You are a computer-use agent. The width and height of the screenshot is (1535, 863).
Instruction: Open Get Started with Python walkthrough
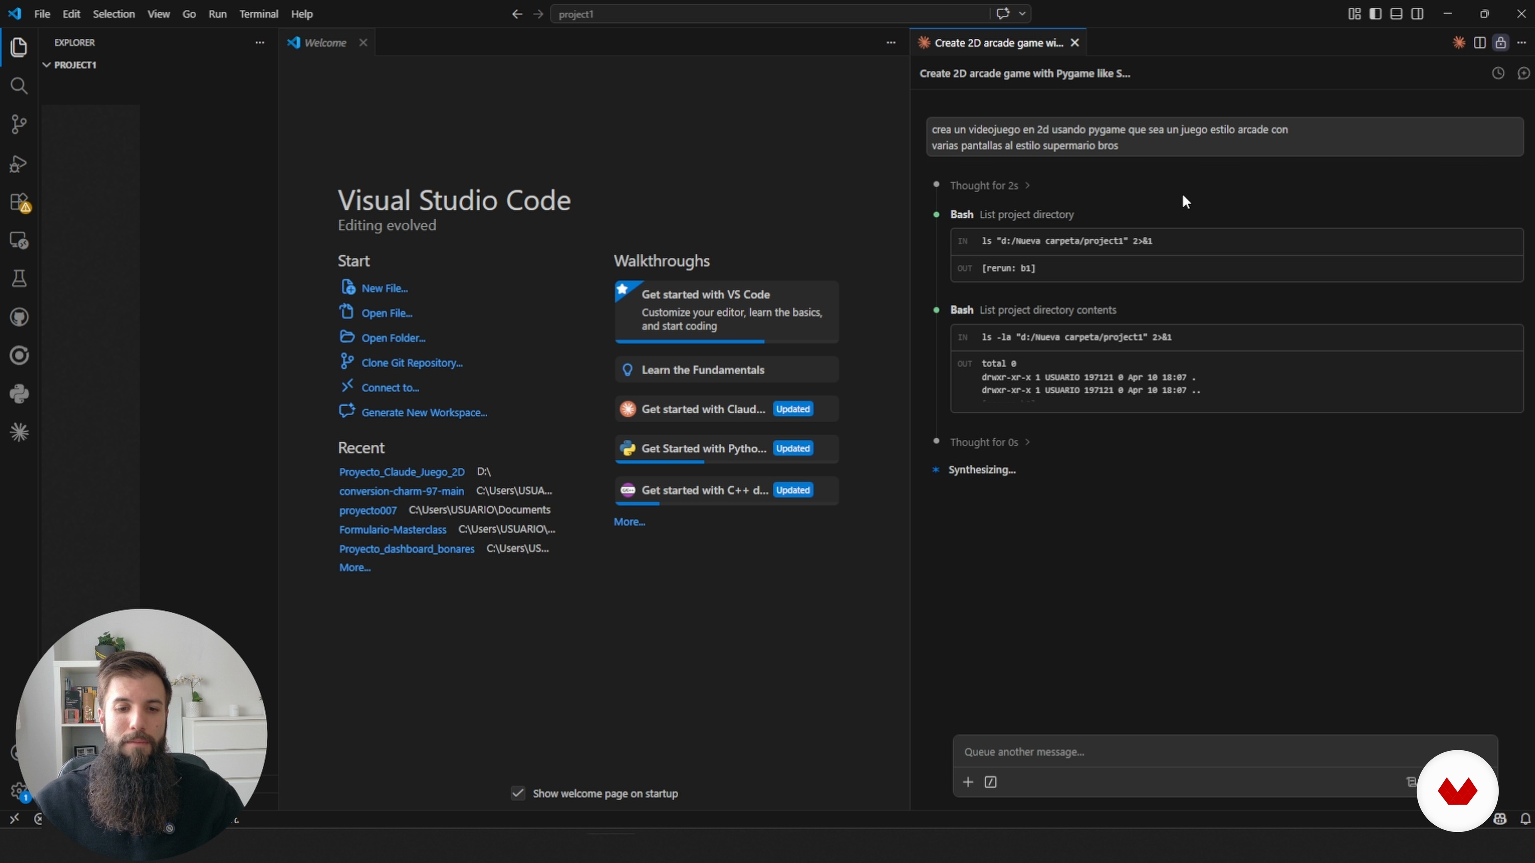coord(726,448)
